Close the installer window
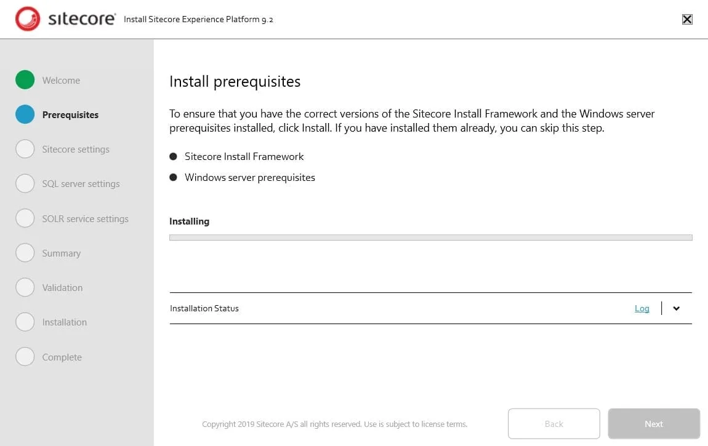 tap(687, 19)
